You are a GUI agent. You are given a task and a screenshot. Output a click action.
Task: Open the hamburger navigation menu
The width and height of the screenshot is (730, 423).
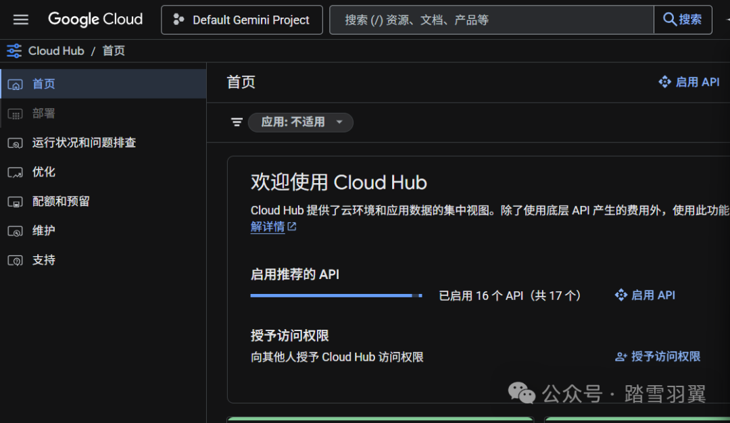pos(20,20)
